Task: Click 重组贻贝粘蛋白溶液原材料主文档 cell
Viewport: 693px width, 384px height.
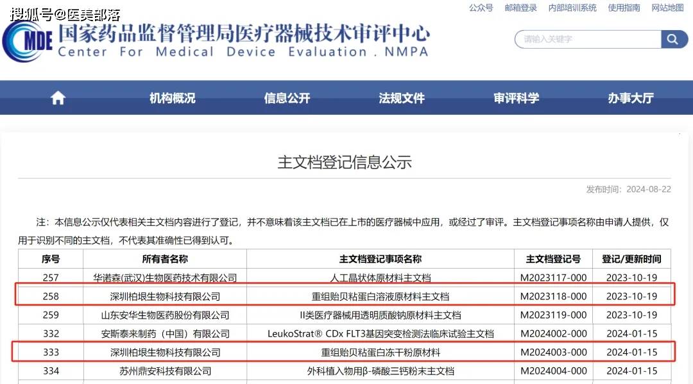Action: (x=380, y=296)
